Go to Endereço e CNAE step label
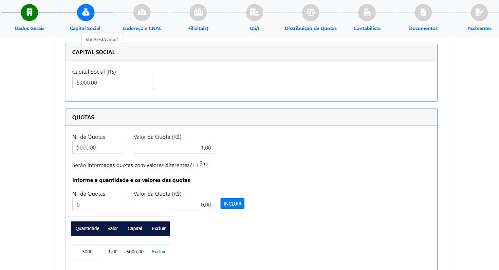The width and height of the screenshot is (499, 270). pos(142,28)
